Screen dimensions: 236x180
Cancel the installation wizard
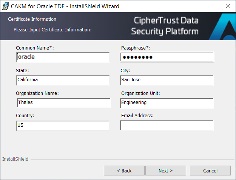click(210, 171)
